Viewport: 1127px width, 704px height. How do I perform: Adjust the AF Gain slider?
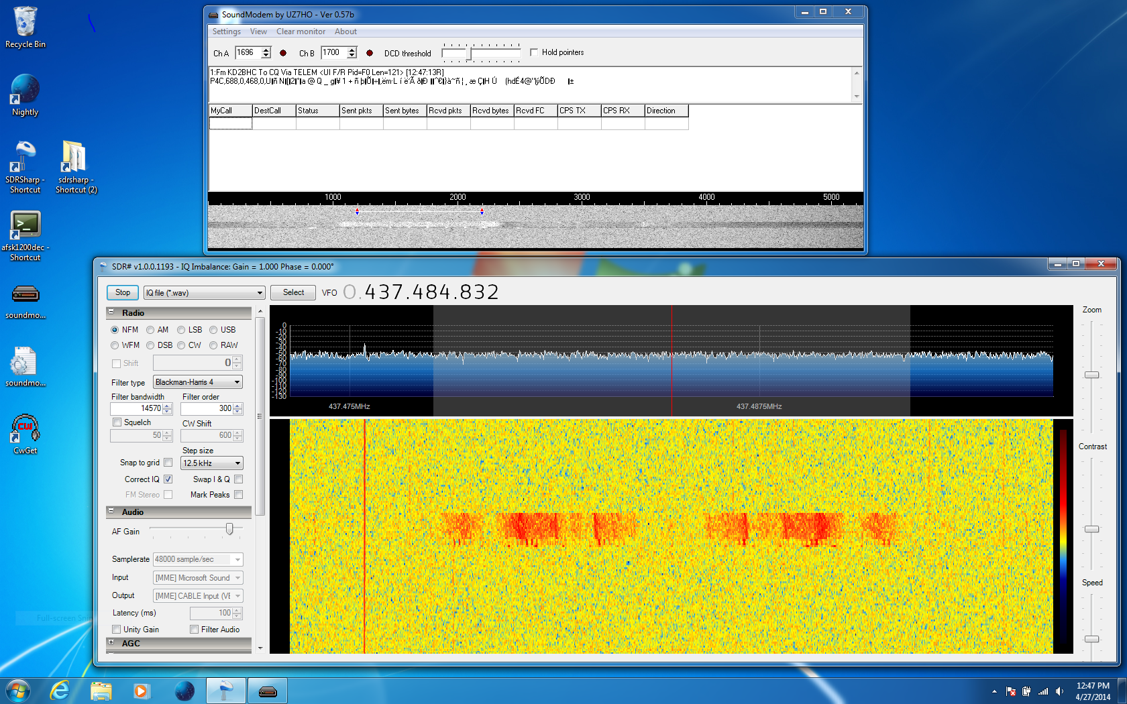click(x=229, y=529)
